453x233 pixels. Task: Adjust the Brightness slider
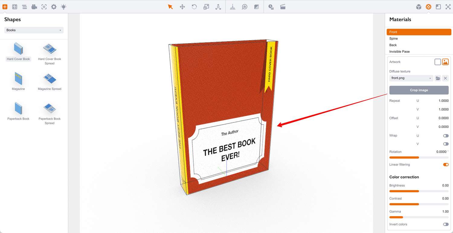coord(419,191)
